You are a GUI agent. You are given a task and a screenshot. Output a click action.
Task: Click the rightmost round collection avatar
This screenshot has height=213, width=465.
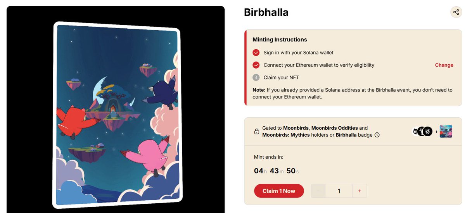click(x=428, y=131)
